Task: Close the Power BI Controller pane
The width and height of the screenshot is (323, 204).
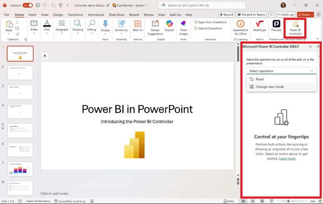Action: point(318,46)
